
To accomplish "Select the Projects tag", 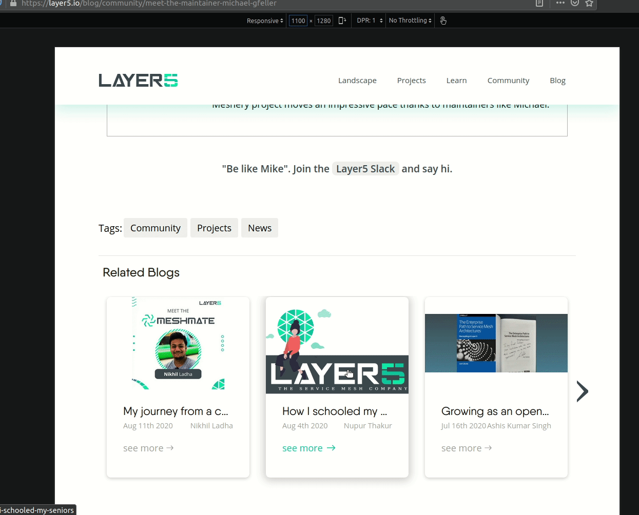I will click(214, 228).
